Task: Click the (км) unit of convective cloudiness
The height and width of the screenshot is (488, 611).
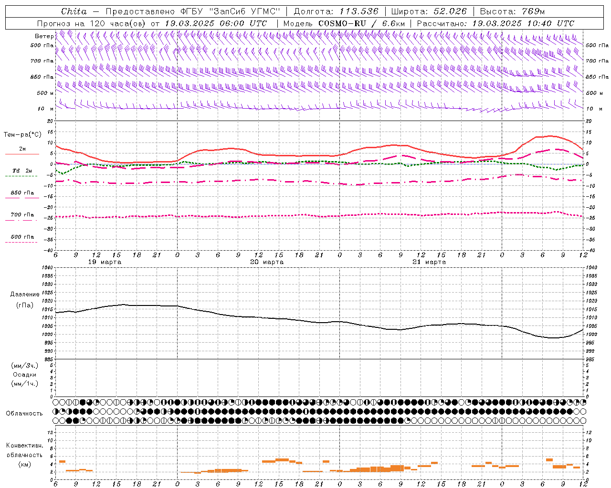Action: pyautogui.click(x=24, y=464)
